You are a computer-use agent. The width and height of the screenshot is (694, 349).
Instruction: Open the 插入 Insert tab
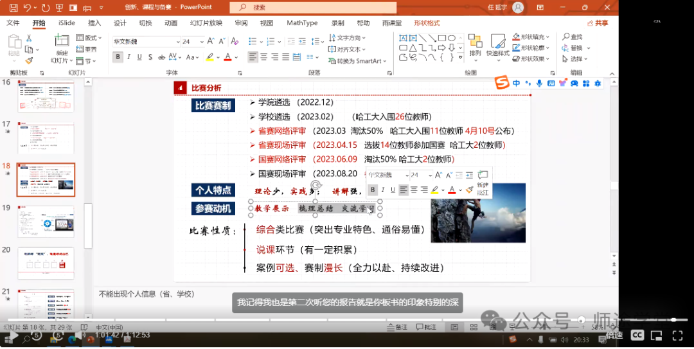tap(94, 23)
